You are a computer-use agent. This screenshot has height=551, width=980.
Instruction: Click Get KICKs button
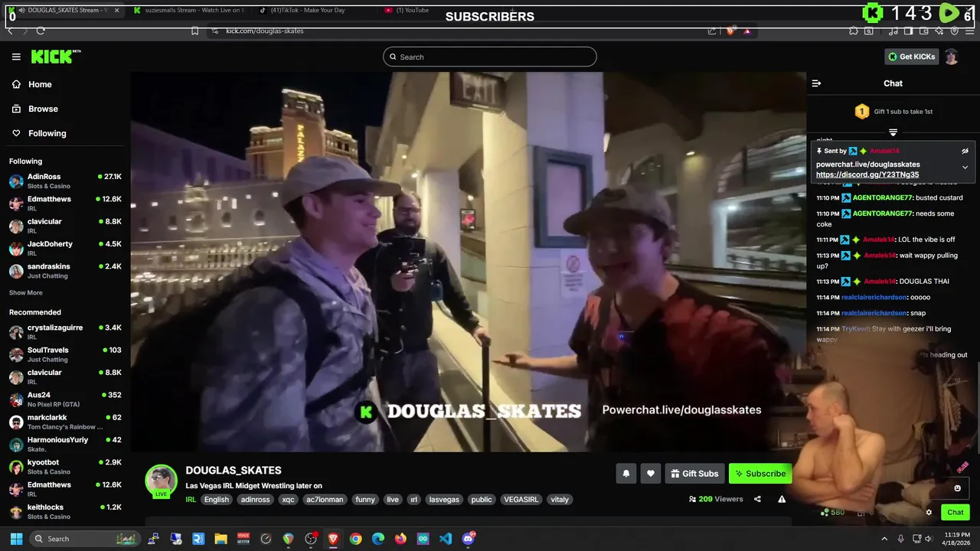click(x=911, y=57)
